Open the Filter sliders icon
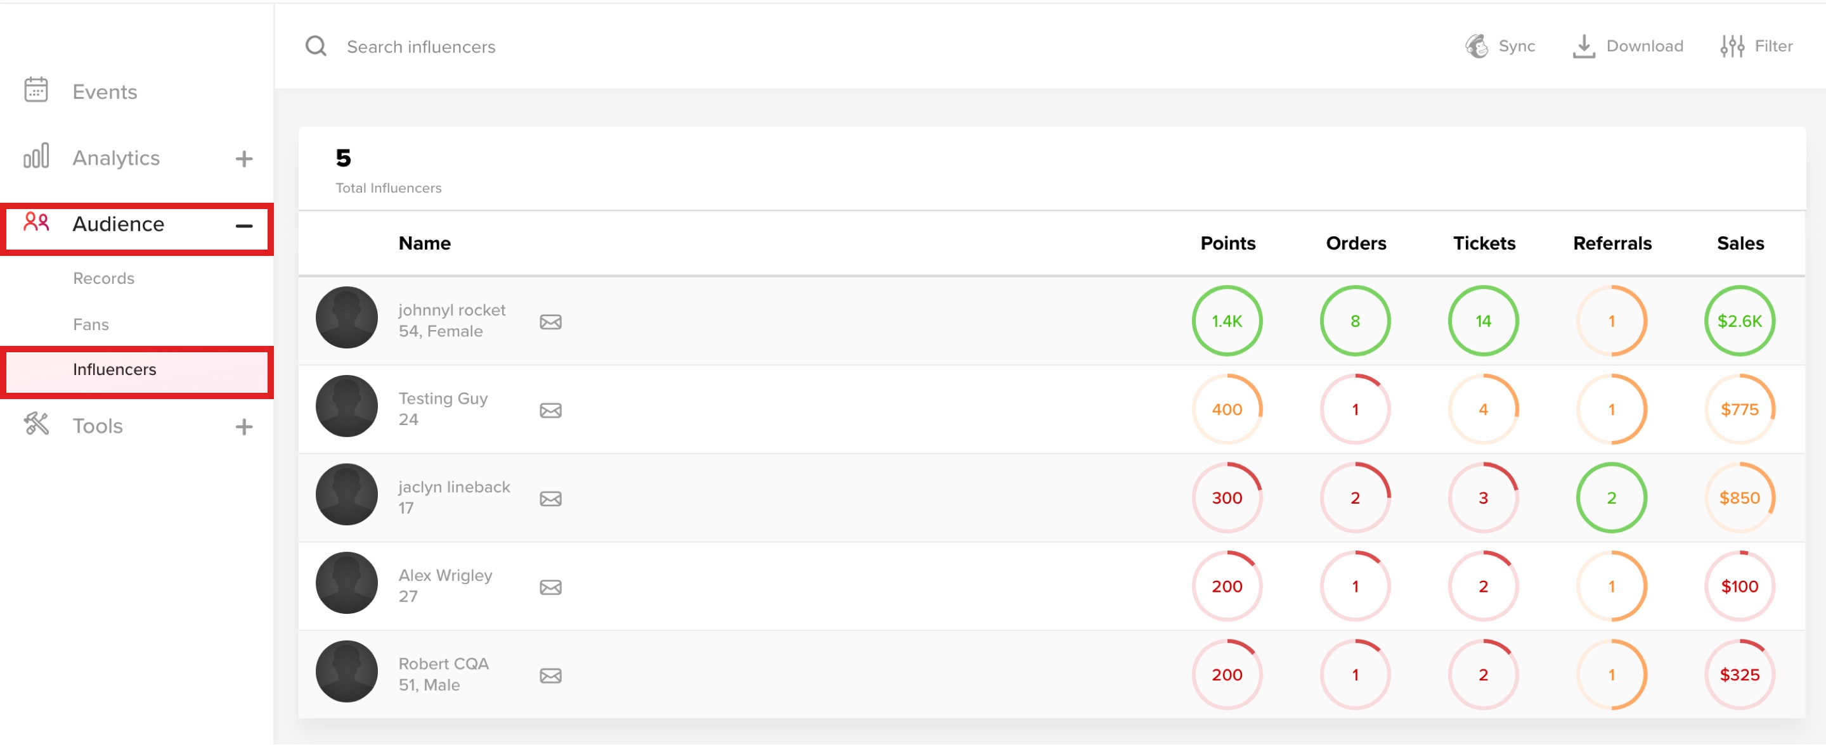 tap(1731, 46)
